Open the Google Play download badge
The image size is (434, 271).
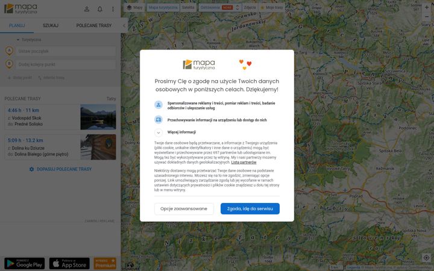(x=25, y=264)
